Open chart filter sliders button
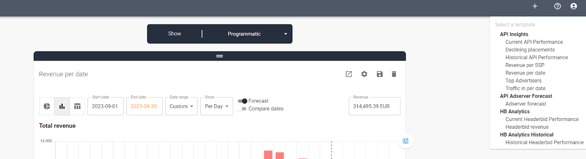This screenshot has height=159, width=586. point(406,141)
